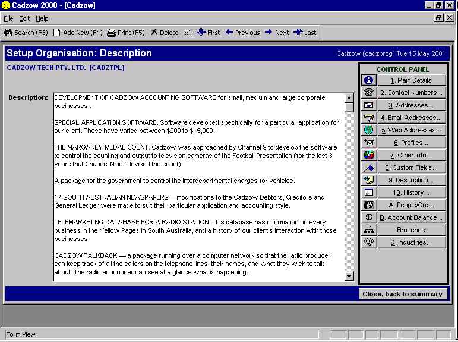Image resolution: width=458 pixels, height=342 pixels.
Task: Click the People/Org face icon
Action: tap(369, 205)
